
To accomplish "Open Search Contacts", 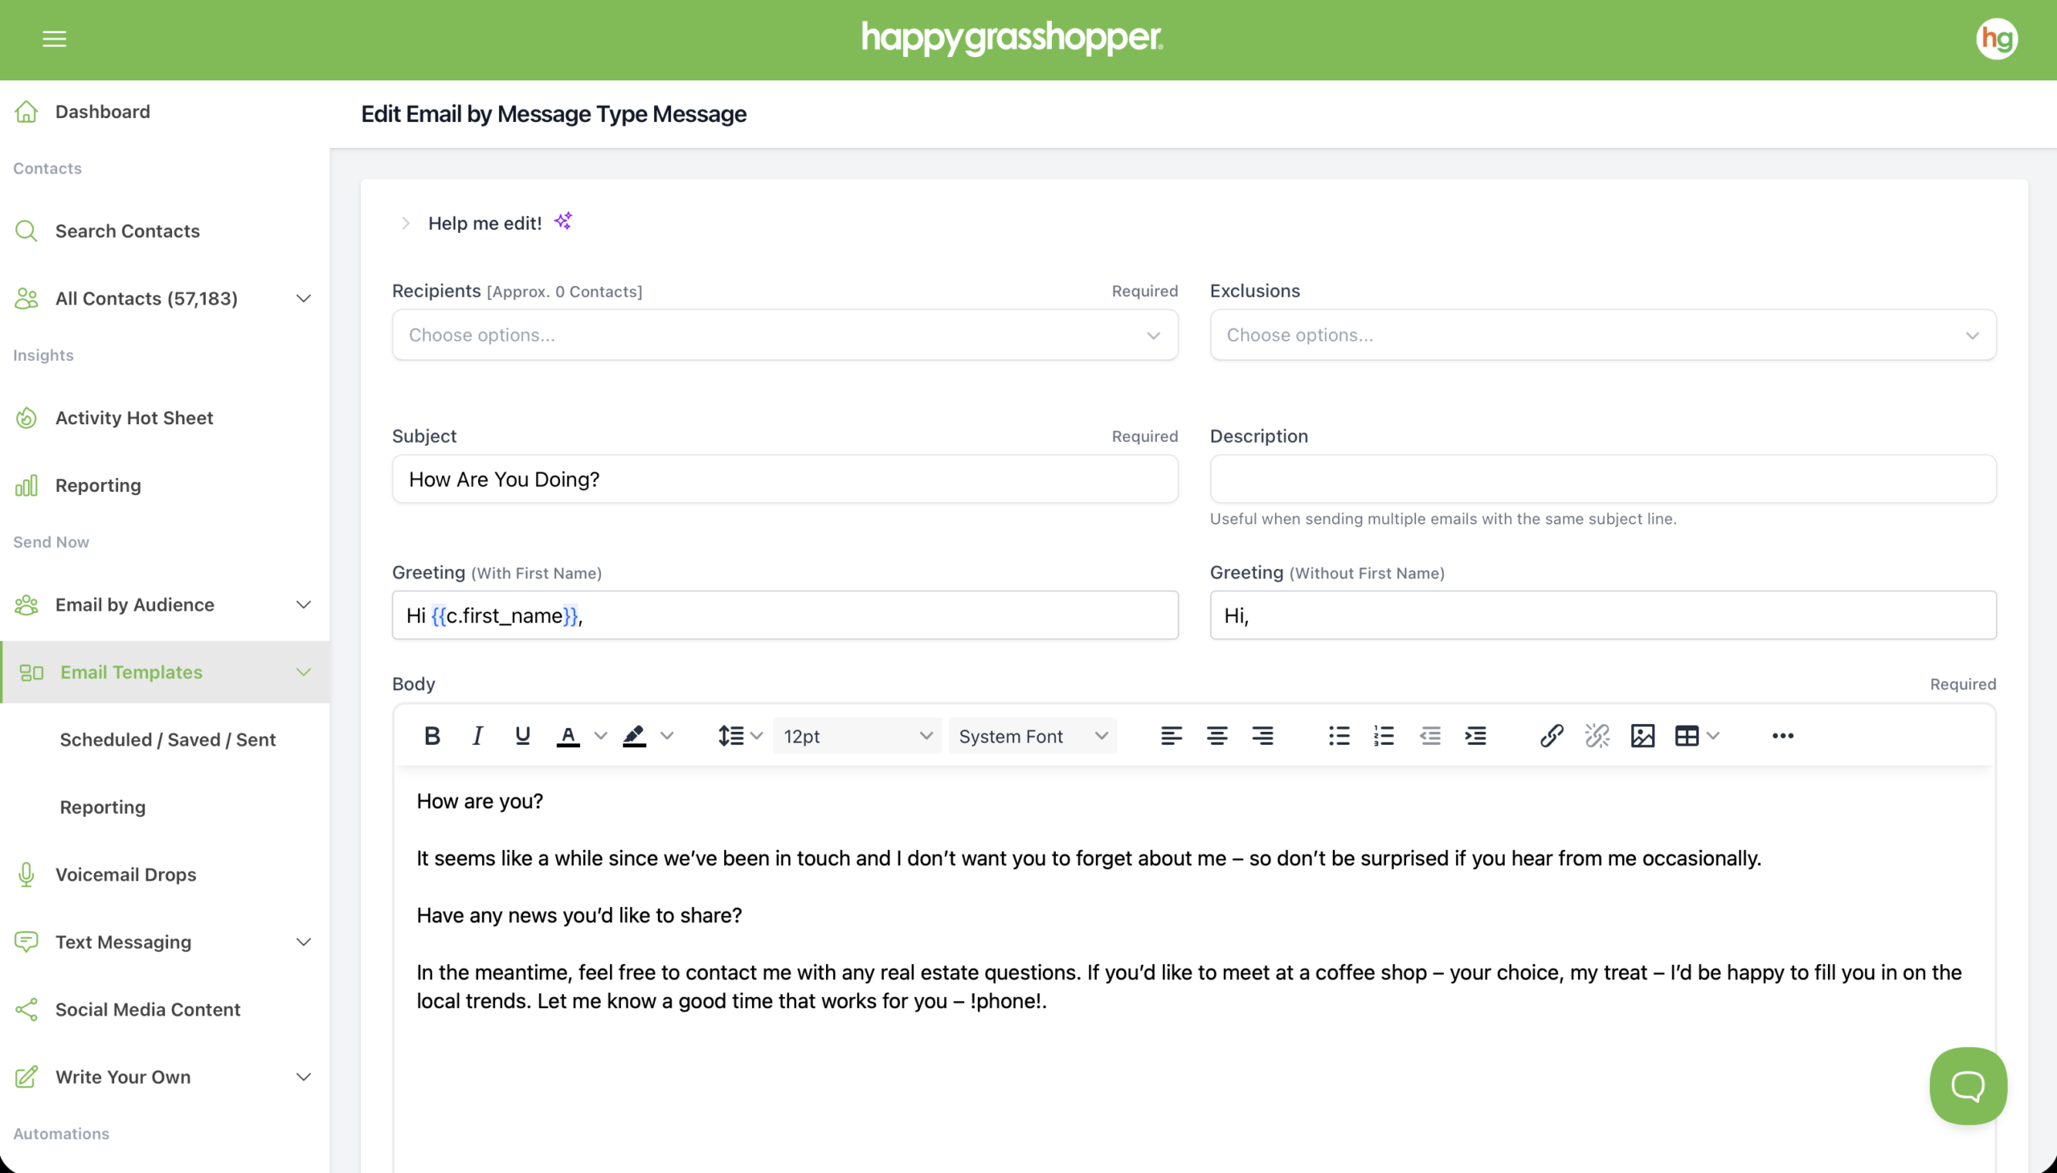I will click(127, 231).
